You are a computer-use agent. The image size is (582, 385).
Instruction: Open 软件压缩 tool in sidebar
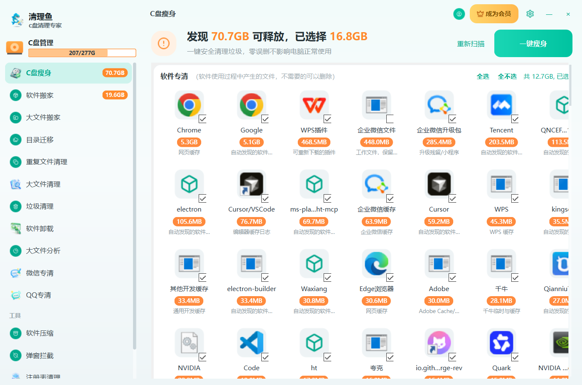(x=69, y=333)
